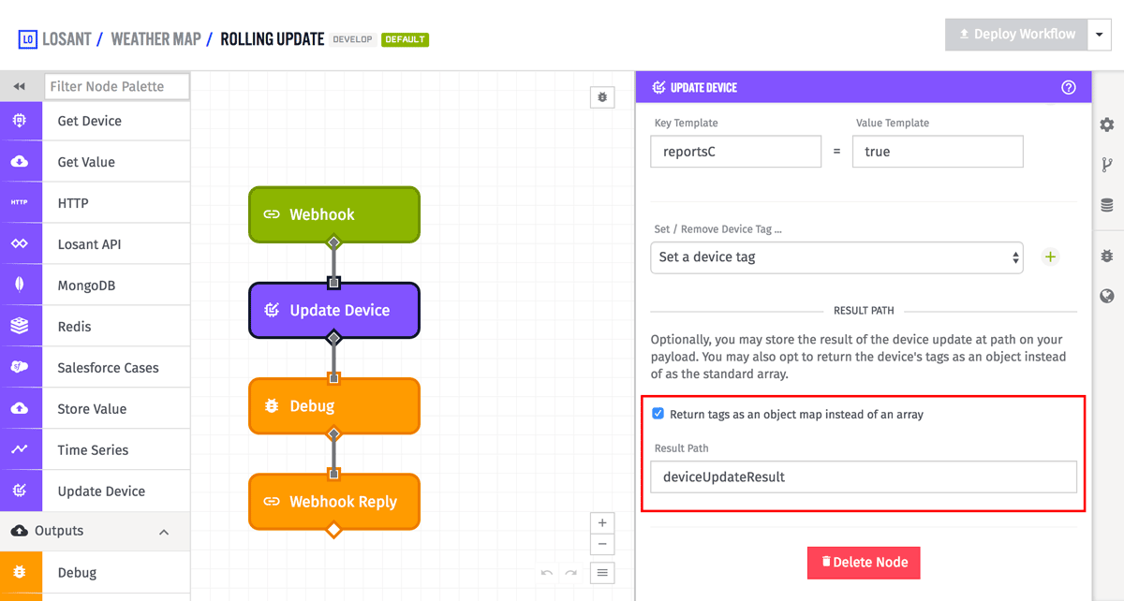Click the DEFAULT version badge
The height and width of the screenshot is (601, 1124).
point(405,39)
